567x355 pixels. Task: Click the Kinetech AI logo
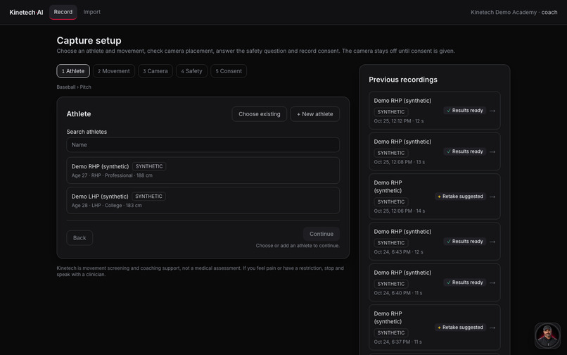pyautogui.click(x=26, y=12)
